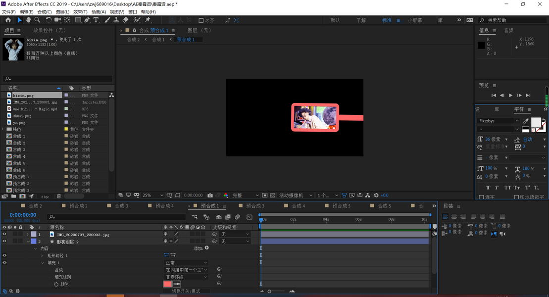Navigate to 合成 1 in the viewer breadcrumb
The height and width of the screenshot is (297, 549).
158,40
